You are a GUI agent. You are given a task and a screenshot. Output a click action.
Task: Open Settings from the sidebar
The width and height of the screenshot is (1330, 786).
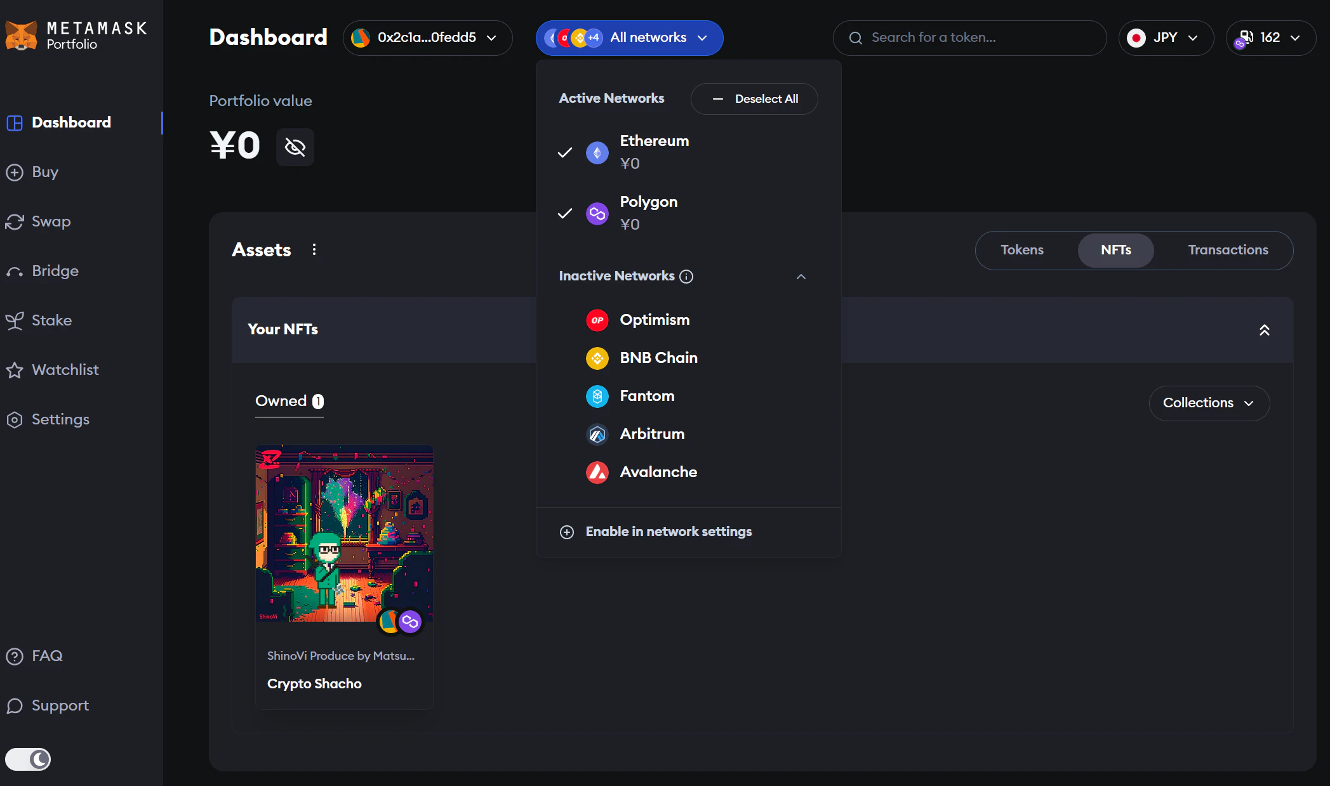[x=61, y=419]
